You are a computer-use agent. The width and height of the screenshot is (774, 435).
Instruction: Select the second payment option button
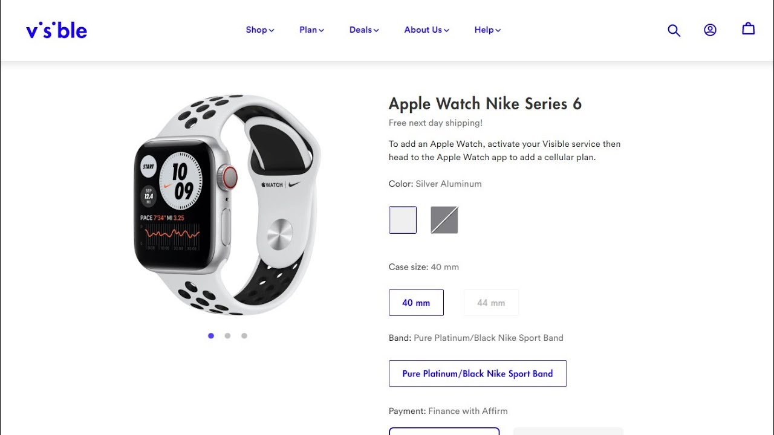tap(568, 431)
